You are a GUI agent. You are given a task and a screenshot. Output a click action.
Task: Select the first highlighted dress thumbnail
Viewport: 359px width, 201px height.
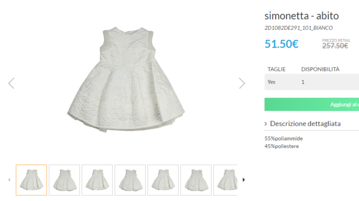[x=31, y=180]
